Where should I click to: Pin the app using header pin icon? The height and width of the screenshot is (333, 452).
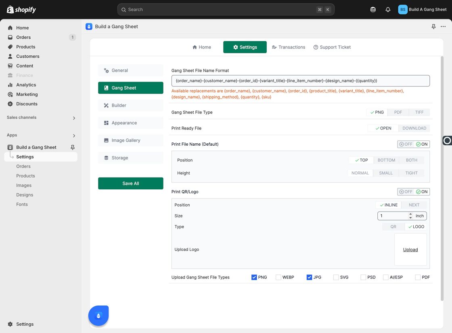(x=433, y=27)
